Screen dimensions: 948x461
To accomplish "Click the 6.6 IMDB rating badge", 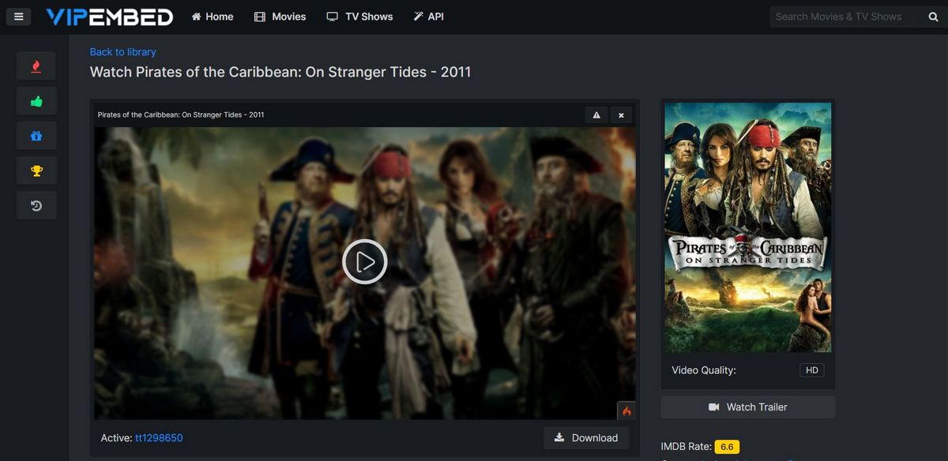I will 727,447.
